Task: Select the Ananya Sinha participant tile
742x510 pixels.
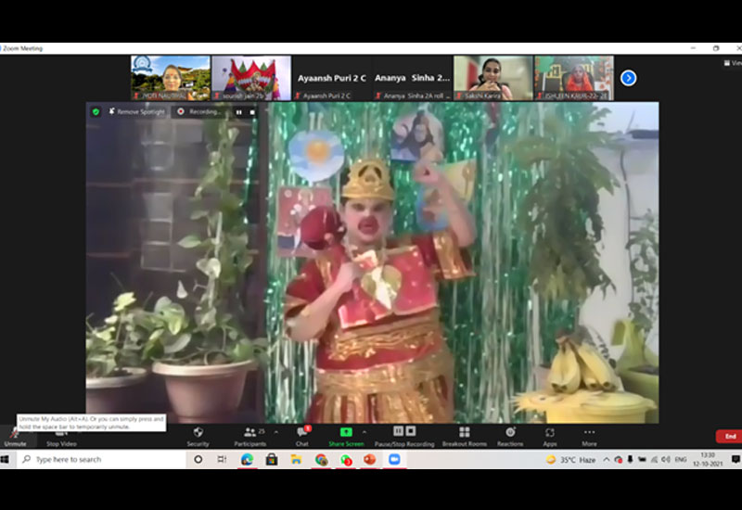Action: [x=412, y=78]
